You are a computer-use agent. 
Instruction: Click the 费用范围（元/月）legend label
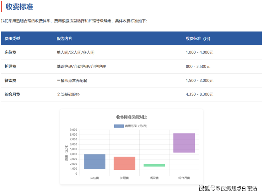[136, 126]
